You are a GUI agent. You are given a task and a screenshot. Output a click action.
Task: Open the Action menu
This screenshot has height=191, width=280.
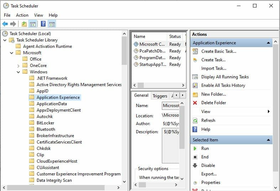[x=22, y=15]
